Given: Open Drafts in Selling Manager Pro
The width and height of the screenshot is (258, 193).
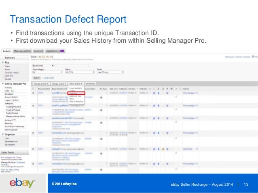Looking at the screenshot, I should point(7,91).
